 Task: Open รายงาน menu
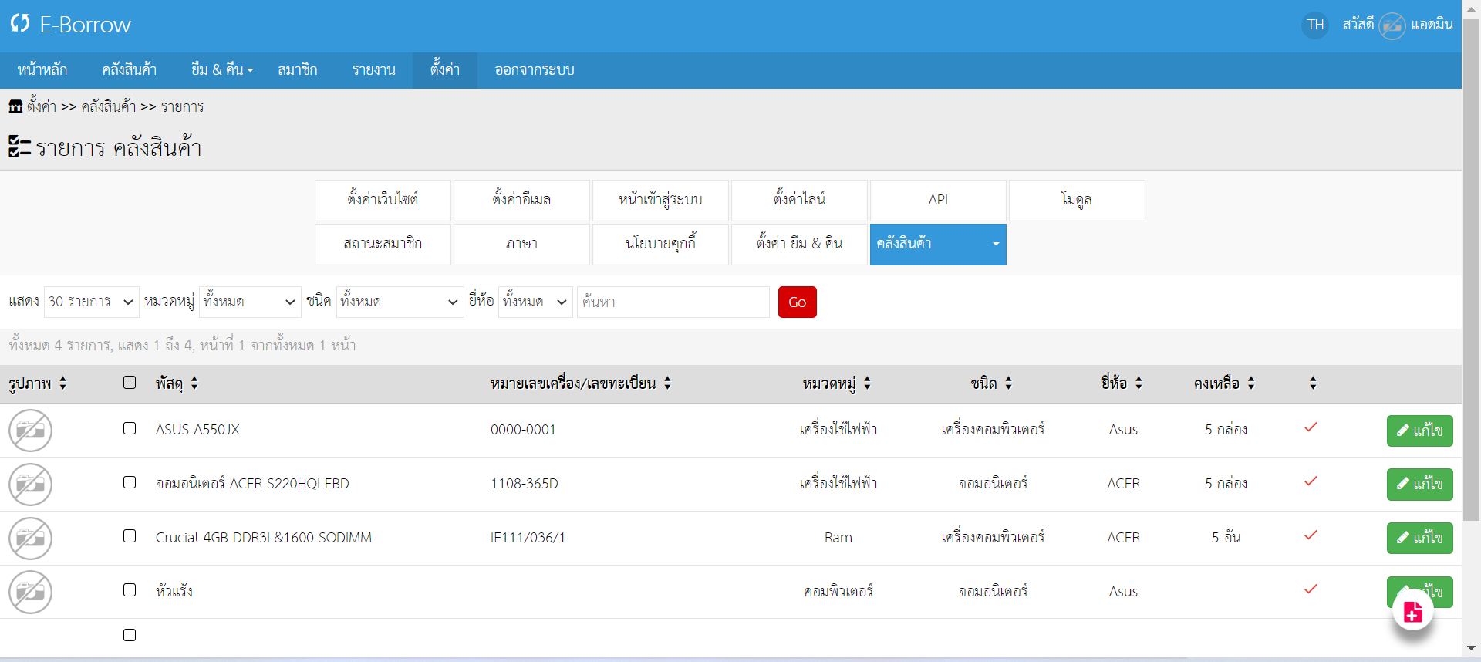pyautogui.click(x=374, y=70)
